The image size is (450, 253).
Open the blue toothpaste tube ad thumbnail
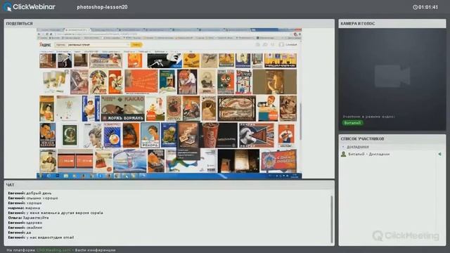[129, 161]
